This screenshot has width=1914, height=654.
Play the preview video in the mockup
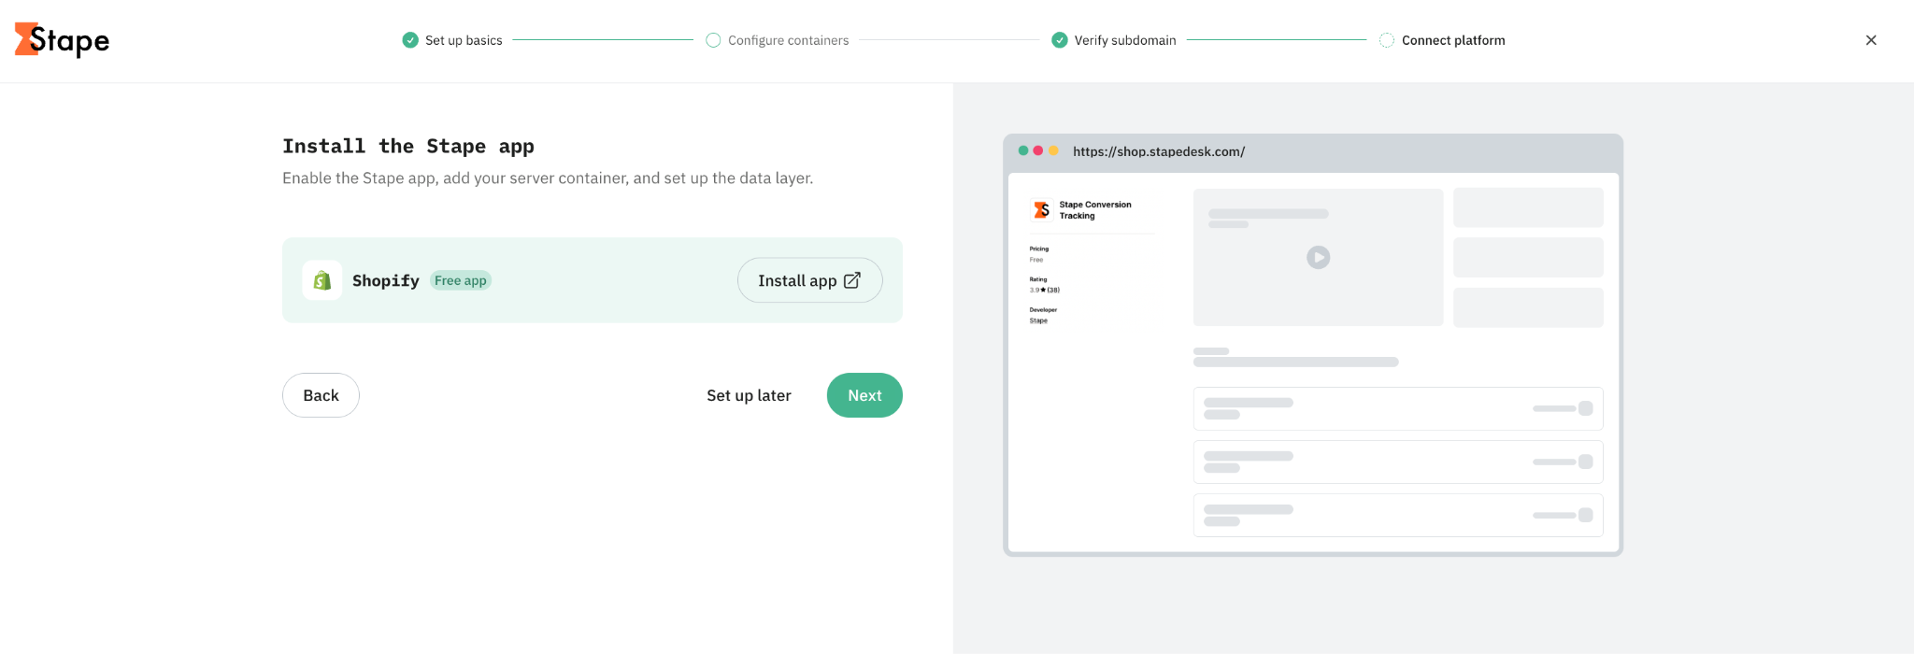pos(1318,257)
